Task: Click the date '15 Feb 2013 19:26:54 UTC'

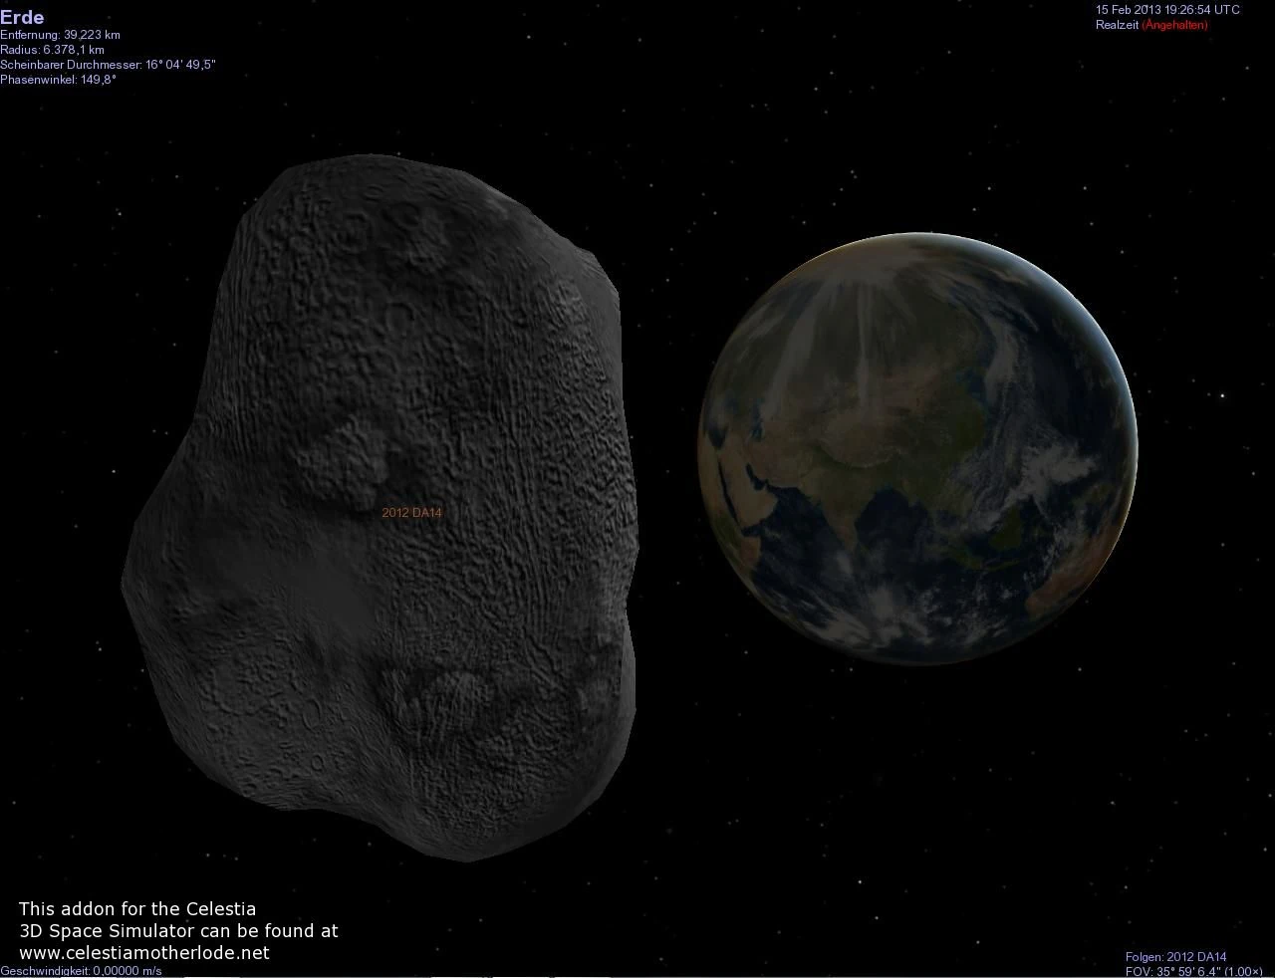Action: coord(1167,10)
